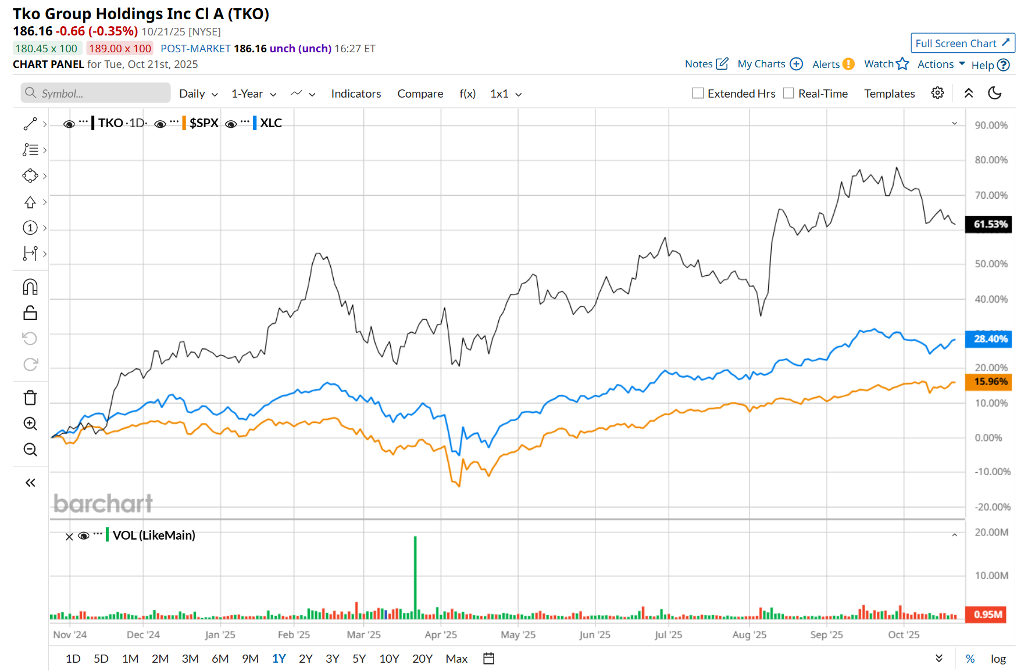This screenshot has width=1028, height=672.
Task: Select the 1D time range
Action: [x=73, y=659]
